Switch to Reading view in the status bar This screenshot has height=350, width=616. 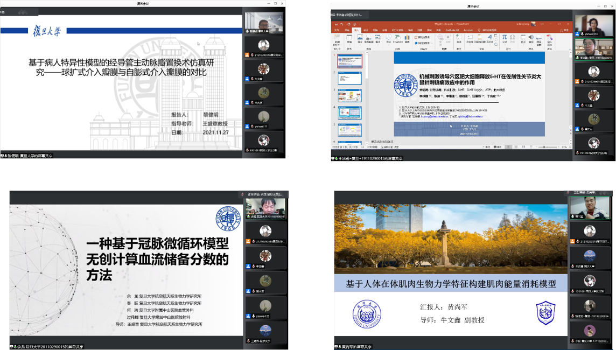tap(524, 147)
